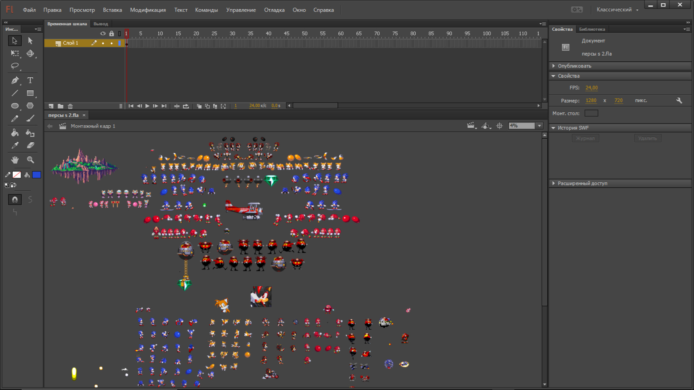The image size is (694, 390).
Task: Open the stage zoom percentage dropdown
Action: click(x=540, y=126)
